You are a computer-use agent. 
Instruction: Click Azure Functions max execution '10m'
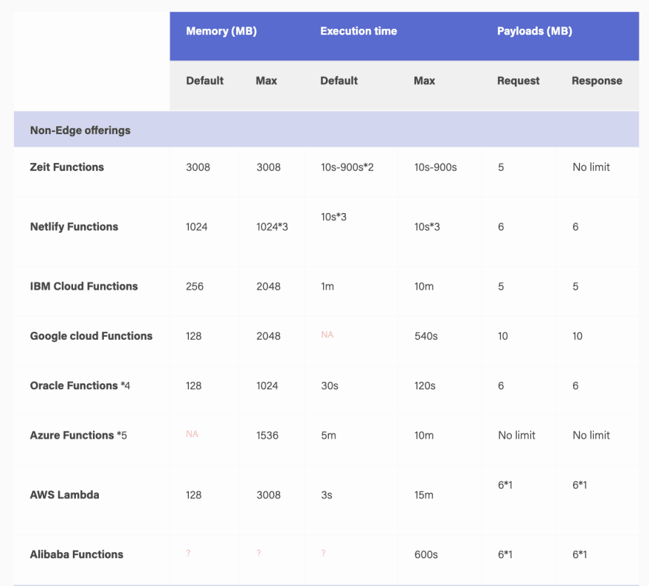424,435
